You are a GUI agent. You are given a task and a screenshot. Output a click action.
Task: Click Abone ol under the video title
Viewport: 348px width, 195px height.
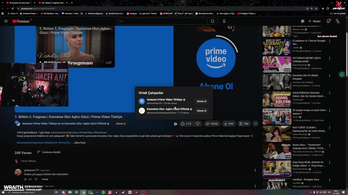pos(121,123)
